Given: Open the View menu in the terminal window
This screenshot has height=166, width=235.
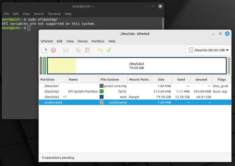Looking at the screenshot, I should (x=26, y=14).
